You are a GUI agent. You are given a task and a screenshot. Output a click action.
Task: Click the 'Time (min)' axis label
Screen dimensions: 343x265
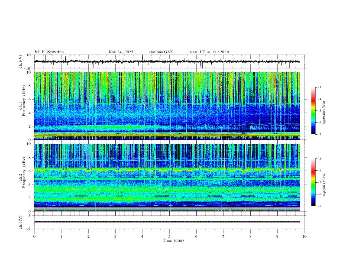(173, 240)
